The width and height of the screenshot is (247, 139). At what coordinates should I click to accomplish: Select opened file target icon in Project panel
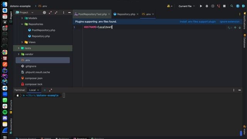pos(44,12)
